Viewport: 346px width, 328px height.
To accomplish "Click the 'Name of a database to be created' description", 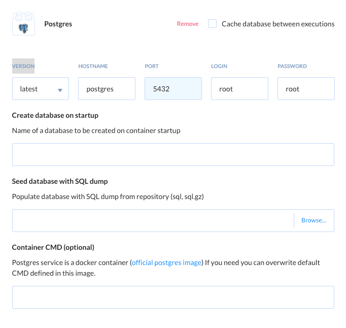I will coord(96,130).
